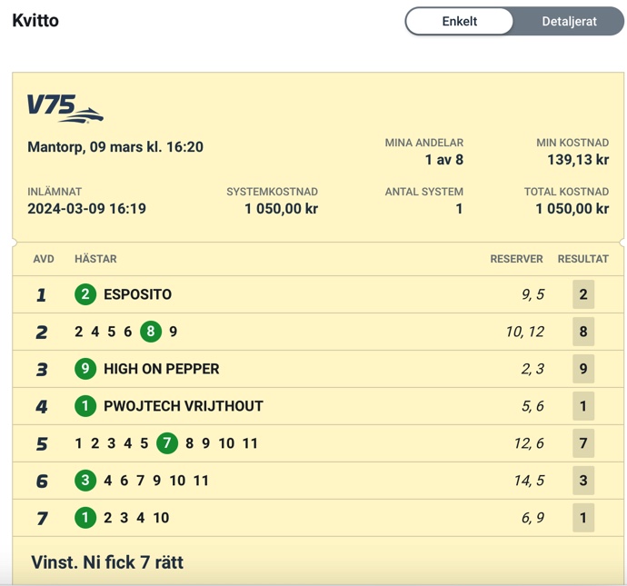
Task: Click horse name ESPOSITO
Action: point(137,294)
